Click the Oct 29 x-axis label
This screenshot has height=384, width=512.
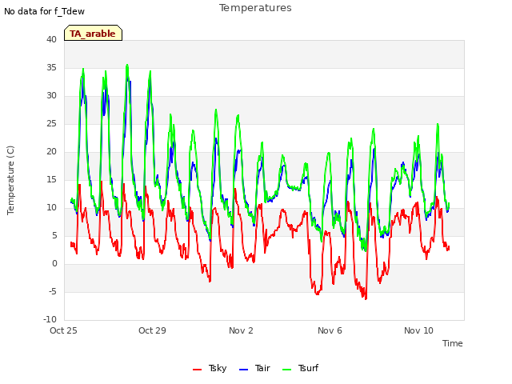click(x=152, y=330)
